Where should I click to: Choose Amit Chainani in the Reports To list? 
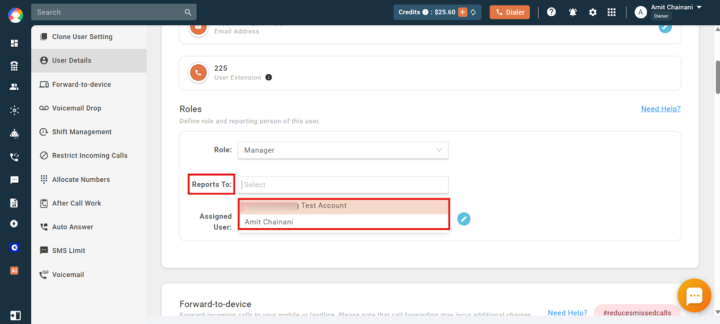[344, 222]
